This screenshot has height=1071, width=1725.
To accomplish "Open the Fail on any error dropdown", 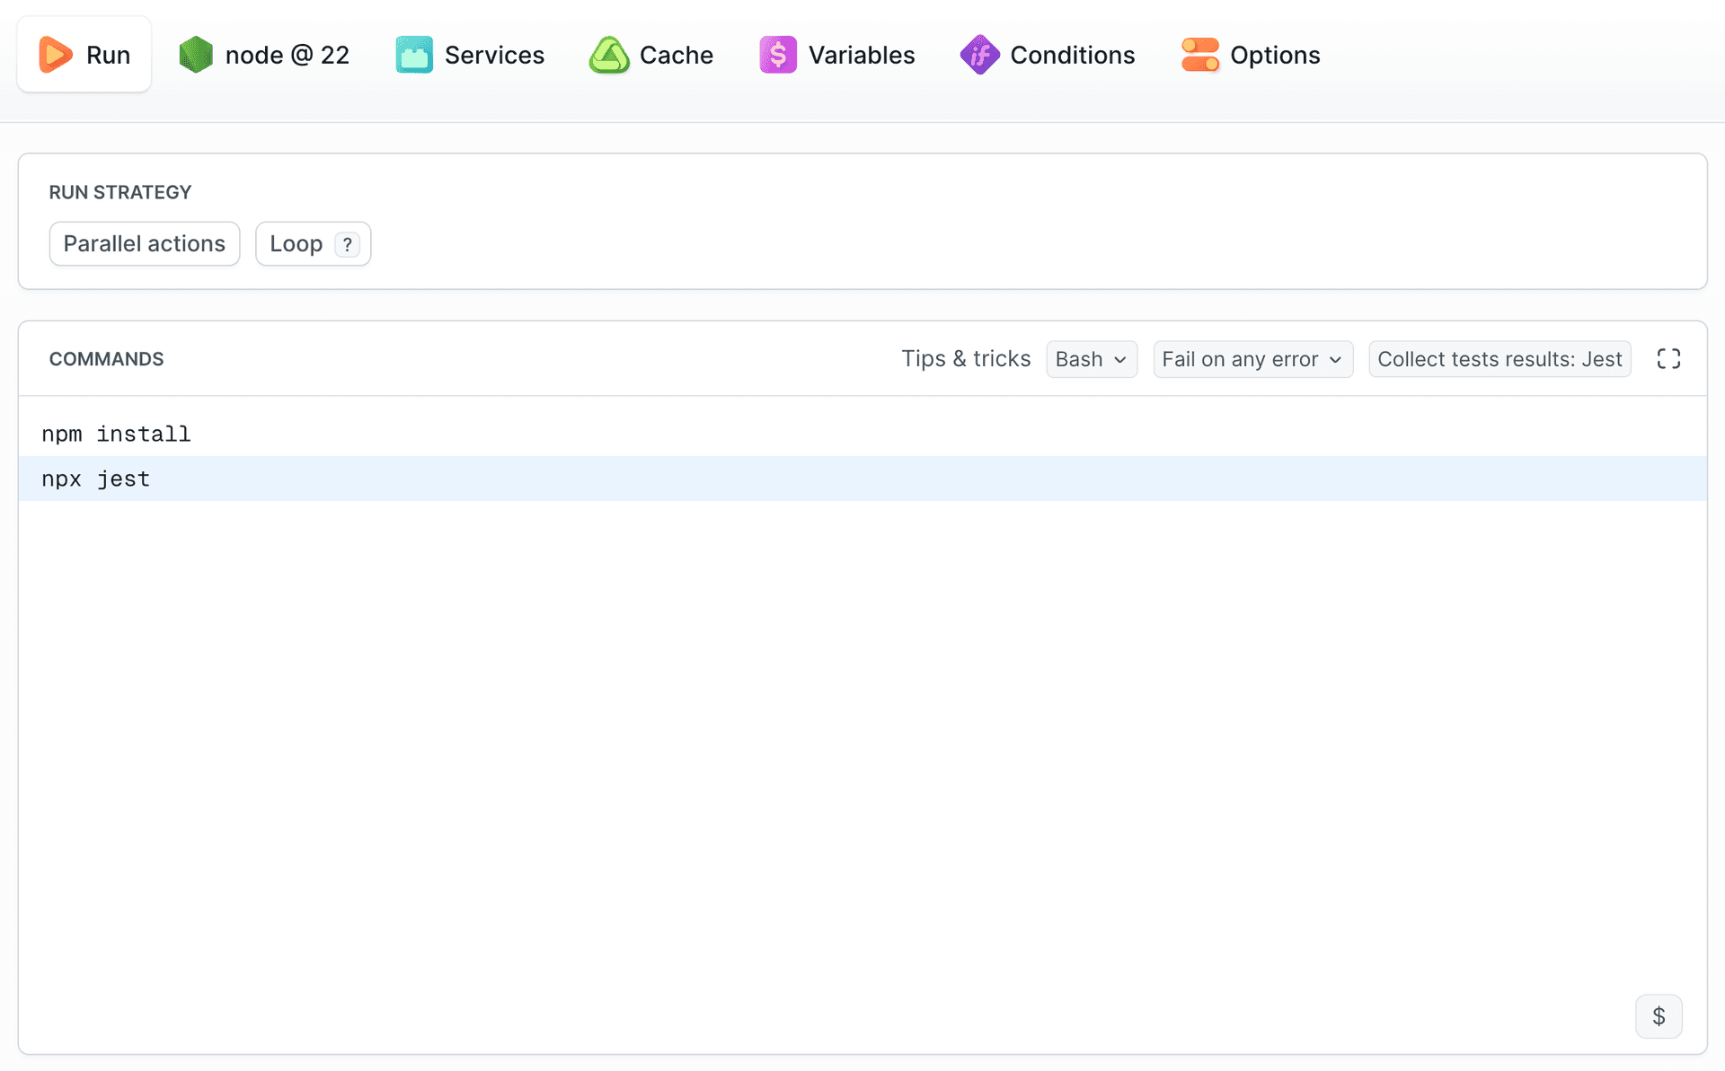I will click(x=1252, y=358).
